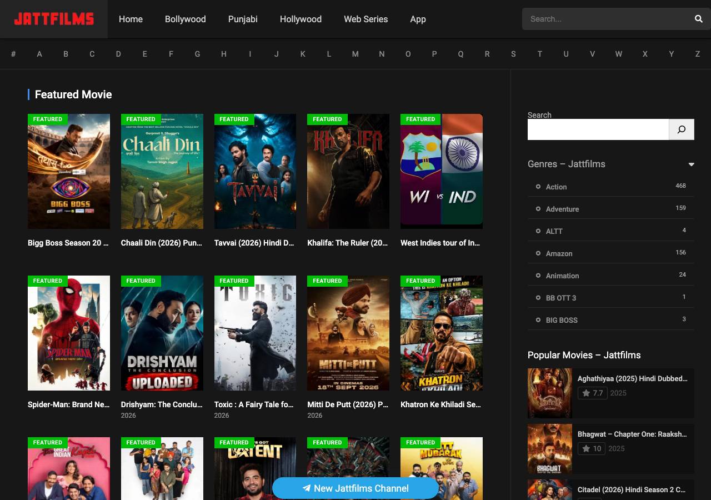Open the Web Series menu

tap(366, 19)
